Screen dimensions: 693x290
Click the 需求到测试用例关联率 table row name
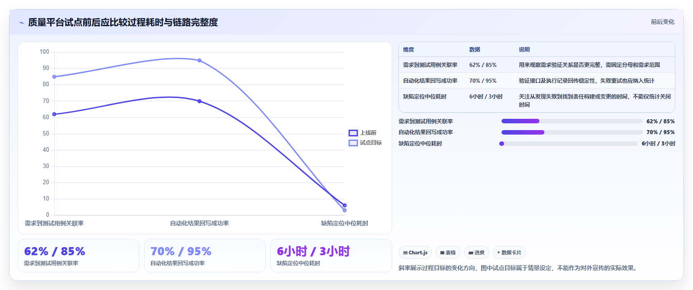tap(430, 65)
